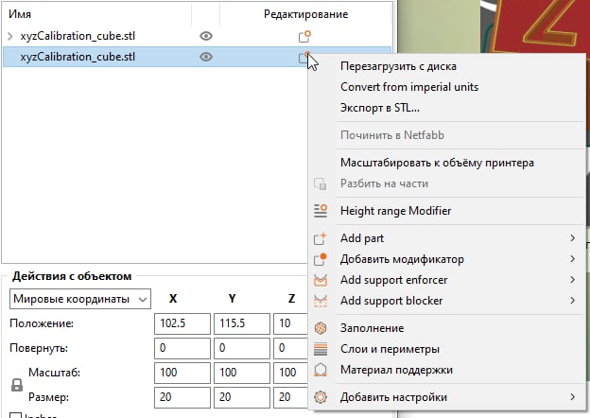The height and width of the screenshot is (418, 590).
Task: Click the Add support blocker icon
Action: point(321,301)
